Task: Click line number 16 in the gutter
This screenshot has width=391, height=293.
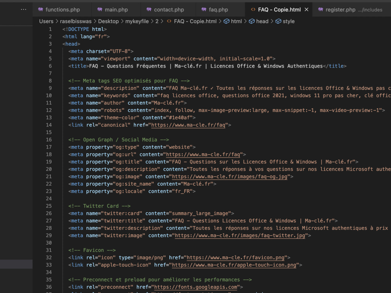Action: 49,140
